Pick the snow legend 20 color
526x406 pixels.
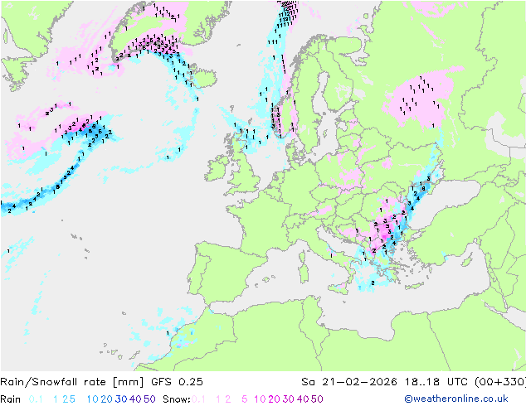tap(274, 399)
